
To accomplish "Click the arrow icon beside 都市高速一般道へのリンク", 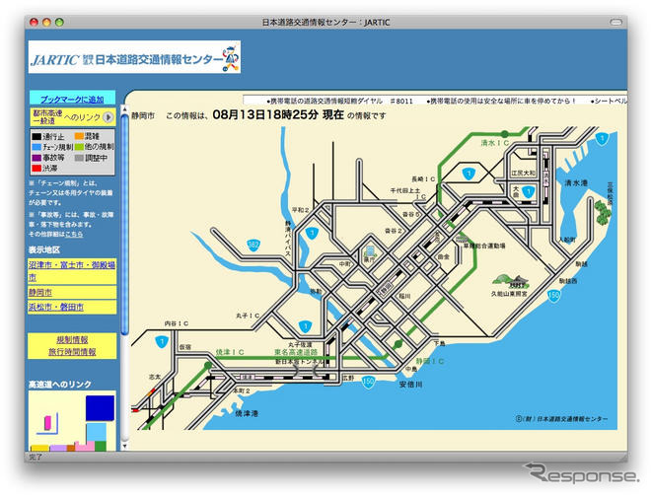I will coord(108,117).
